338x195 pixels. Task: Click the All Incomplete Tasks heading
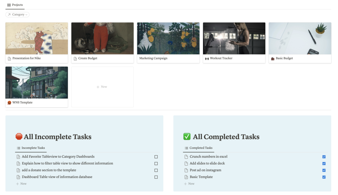(x=58, y=137)
